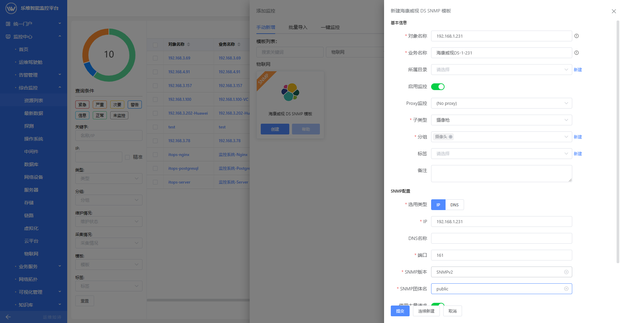This screenshot has width=626, height=323.
Task: Switch to the 批量导入 tab
Action: (298, 27)
